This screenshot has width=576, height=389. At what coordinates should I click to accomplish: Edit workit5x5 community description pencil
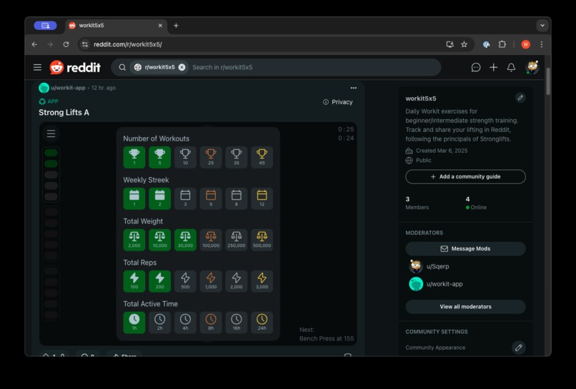[x=520, y=98]
